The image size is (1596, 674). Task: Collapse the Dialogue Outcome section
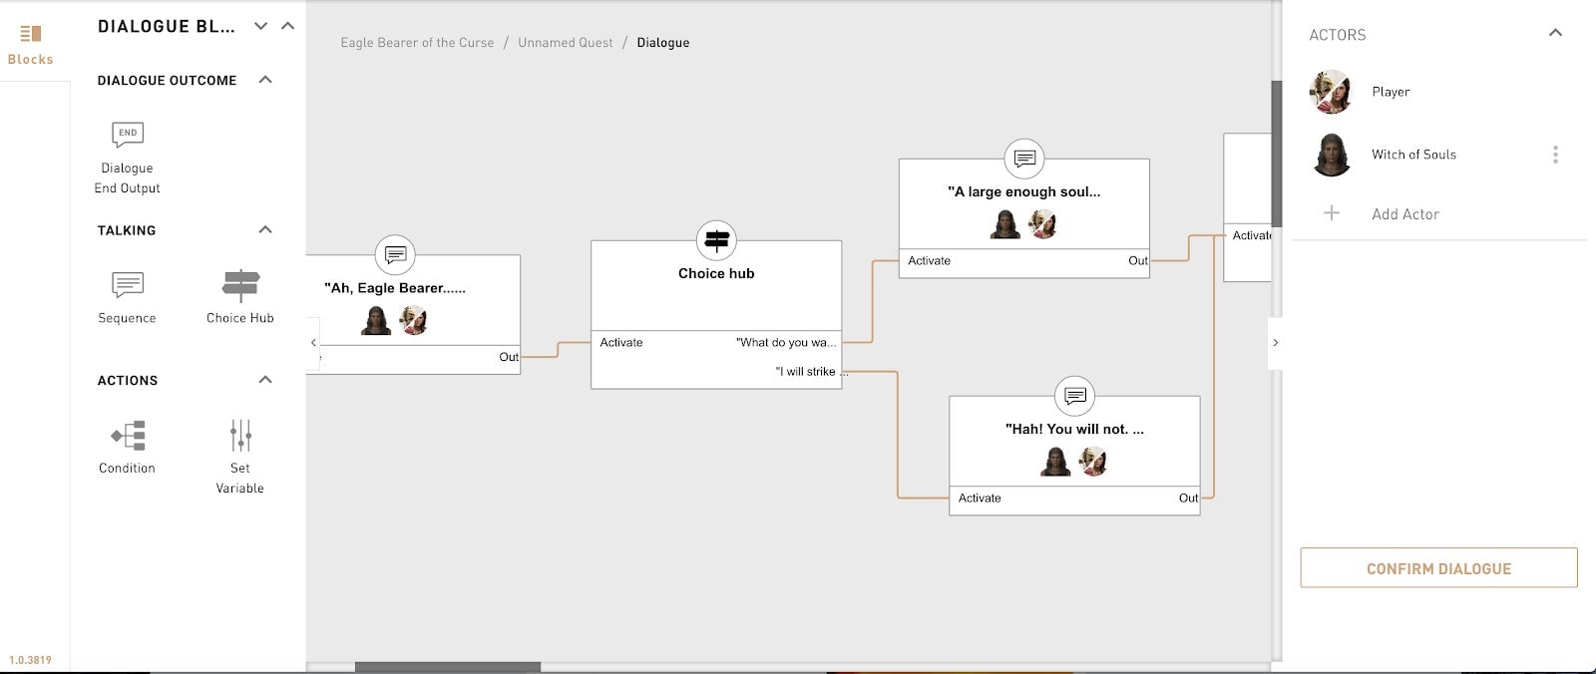coord(265,80)
